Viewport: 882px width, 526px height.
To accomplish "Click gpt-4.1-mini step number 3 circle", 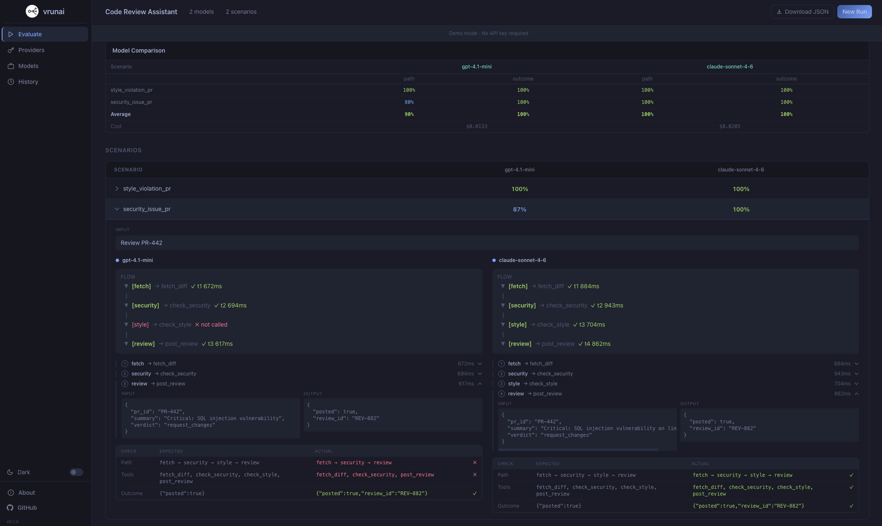I will coord(125,384).
